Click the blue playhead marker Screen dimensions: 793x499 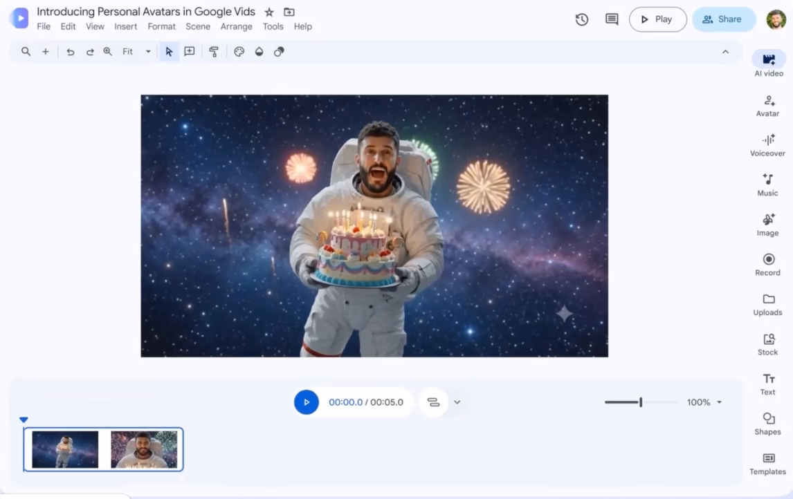click(x=24, y=420)
